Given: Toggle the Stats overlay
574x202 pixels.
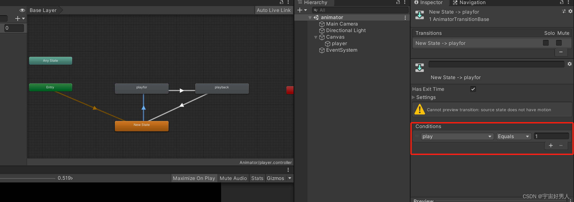Looking at the screenshot, I should click(x=257, y=178).
